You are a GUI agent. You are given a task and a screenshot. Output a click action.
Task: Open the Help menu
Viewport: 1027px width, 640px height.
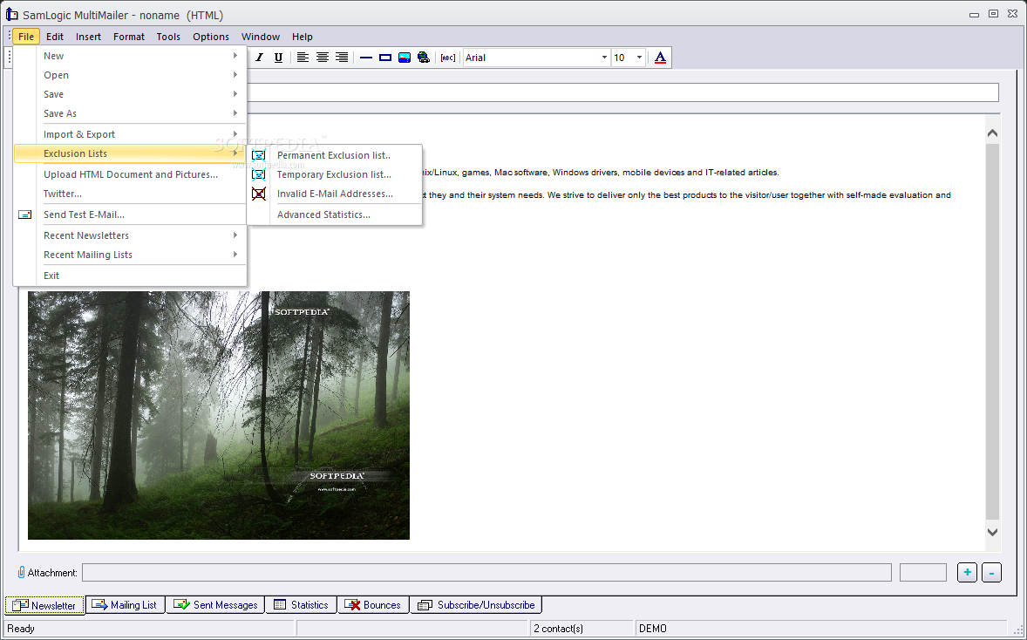(x=303, y=37)
